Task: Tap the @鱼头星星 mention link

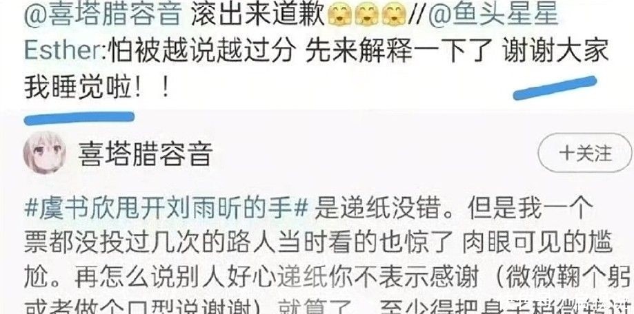Action: point(493,16)
